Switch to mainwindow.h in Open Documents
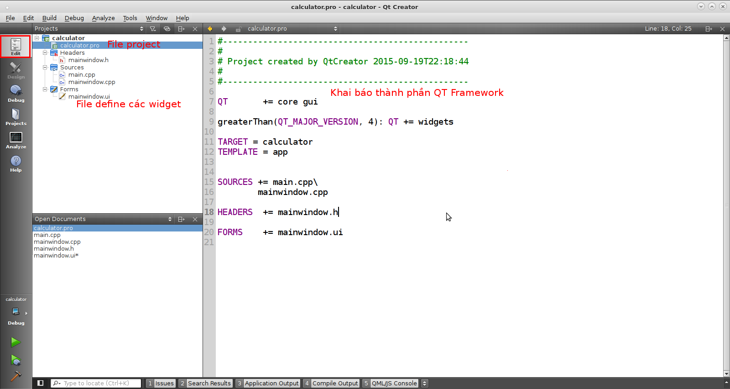This screenshot has width=730, height=389. coord(54,248)
